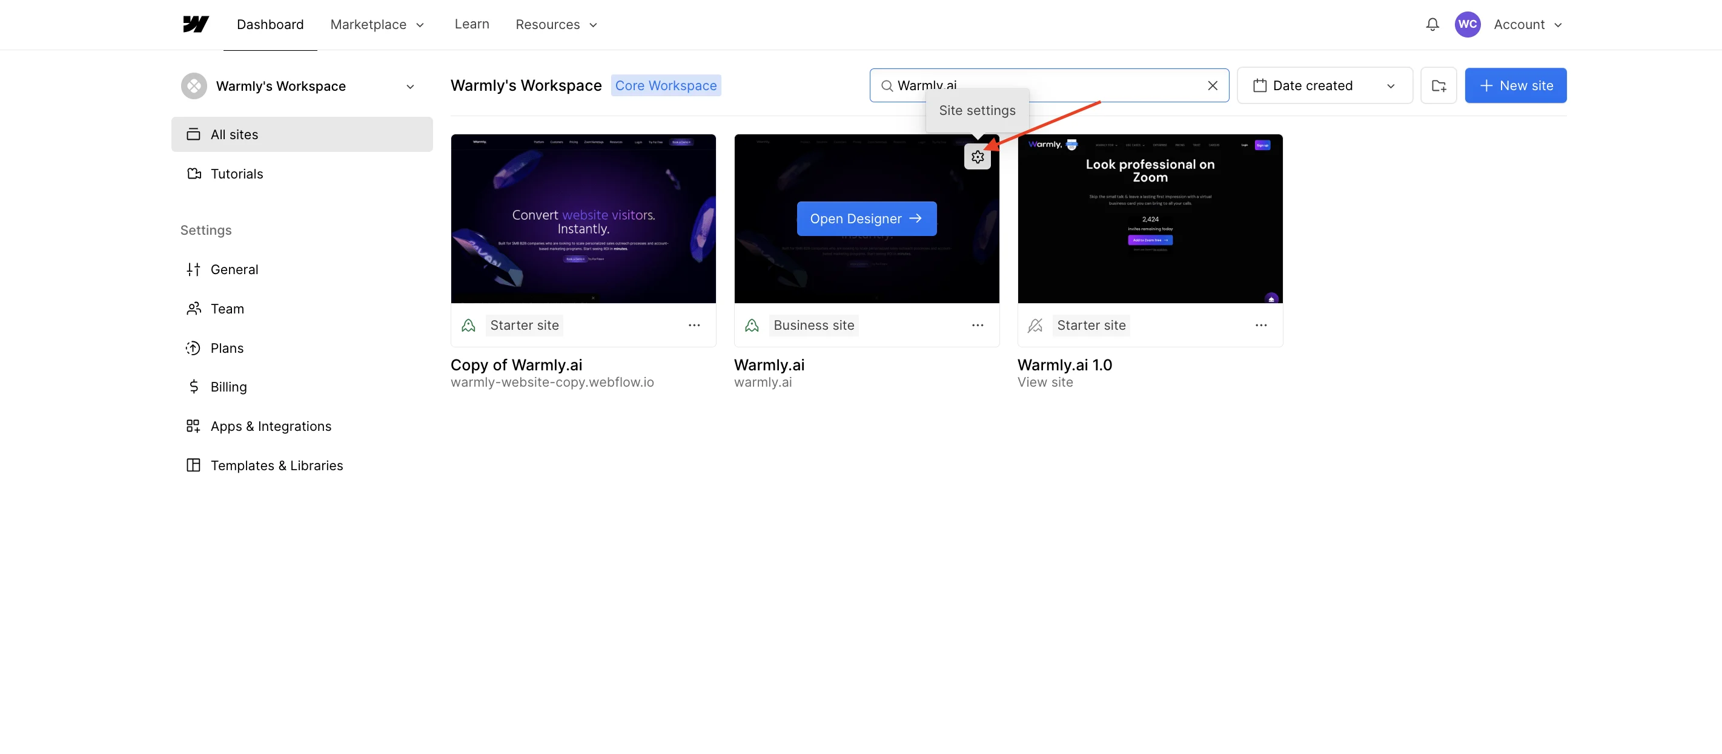1722x754 pixels.
Task: Click the Billing dollar icon
Action: pos(194,387)
